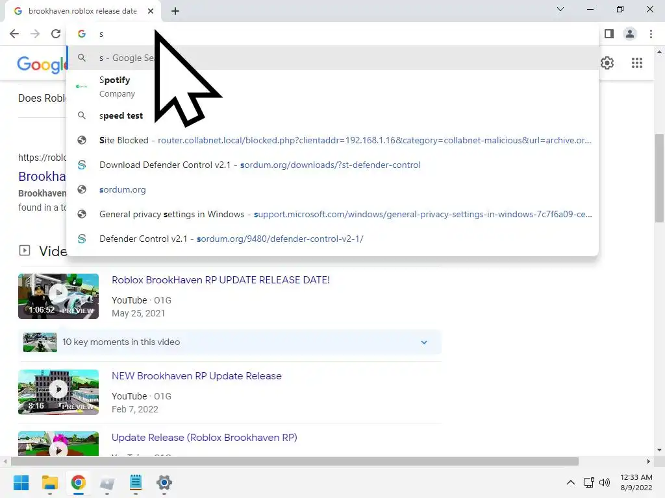The height and width of the screenshot is (498, 665).
Task: Show hidden system tray icons
Action: (x=571, y=482)
